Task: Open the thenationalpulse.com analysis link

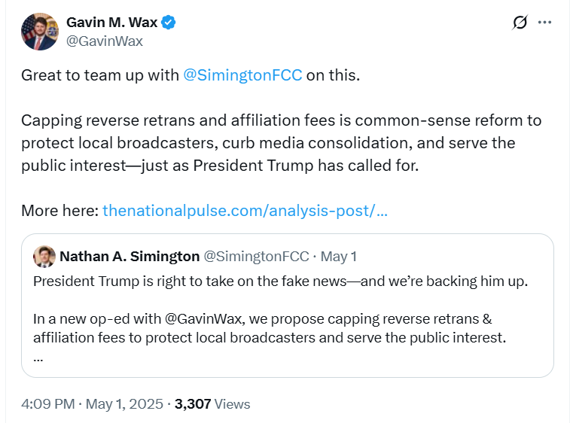Action: click(x=245, y=211)
